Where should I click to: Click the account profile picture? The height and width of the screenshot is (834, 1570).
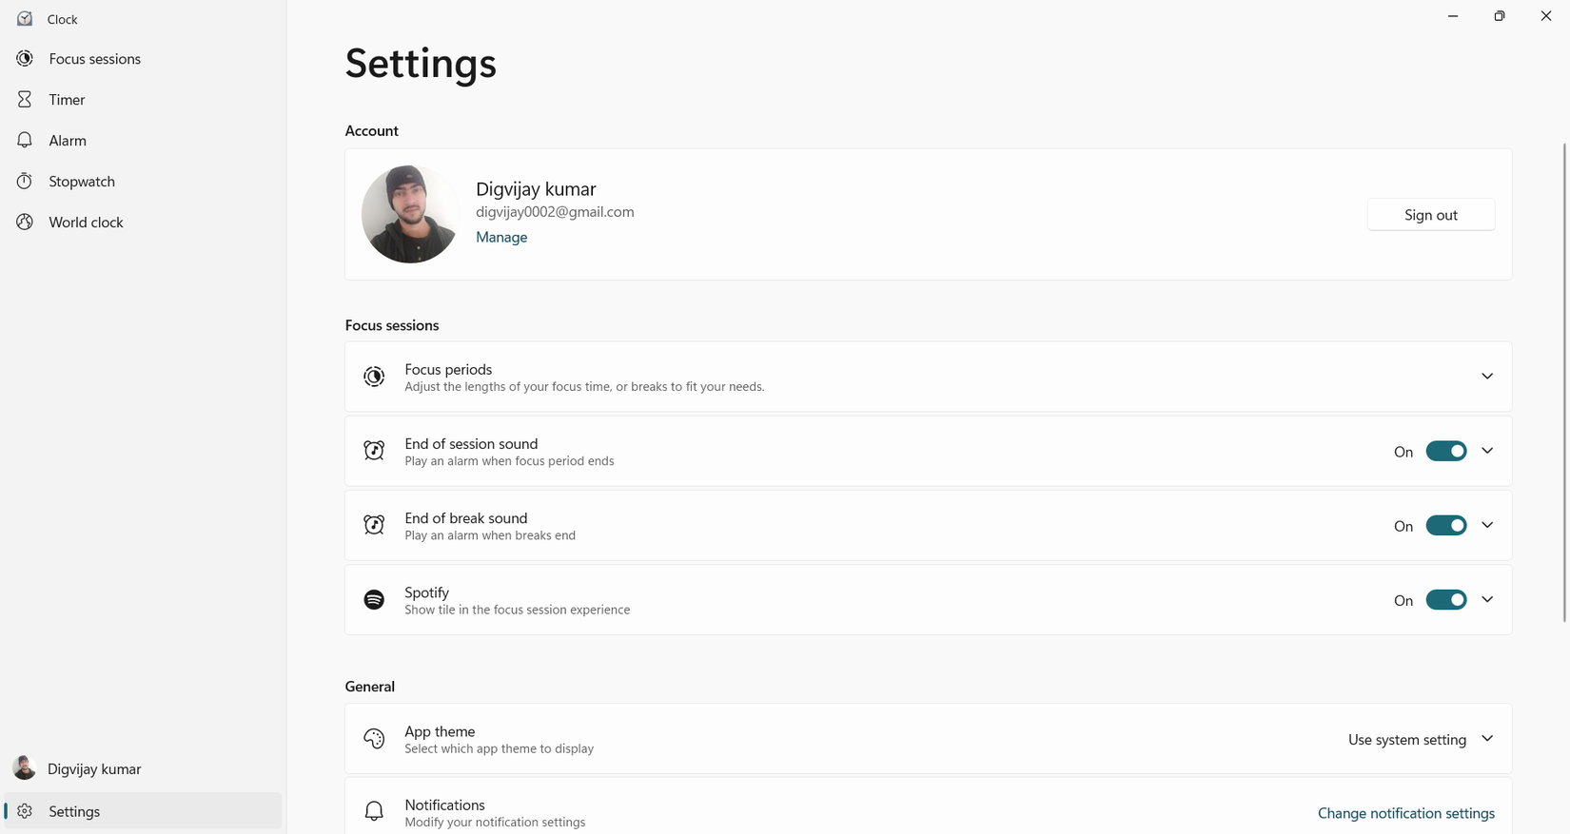409,214
